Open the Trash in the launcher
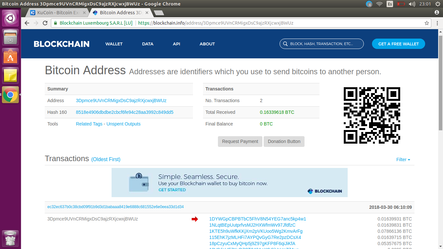Viewport: 443px width, 249px height. [11, 239]
